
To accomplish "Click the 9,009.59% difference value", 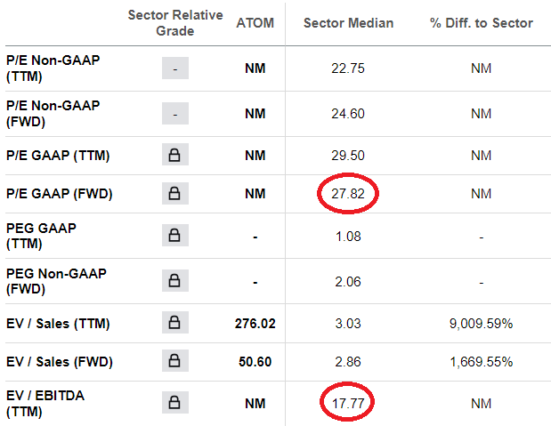I will pos(481,324).
